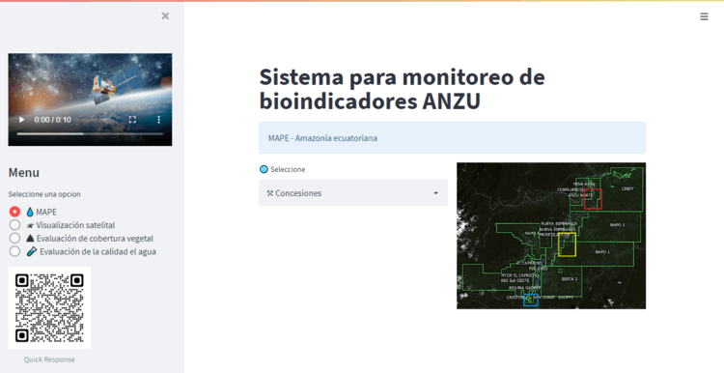Click the 'NAPO 2' label on the map

(617, 225)
